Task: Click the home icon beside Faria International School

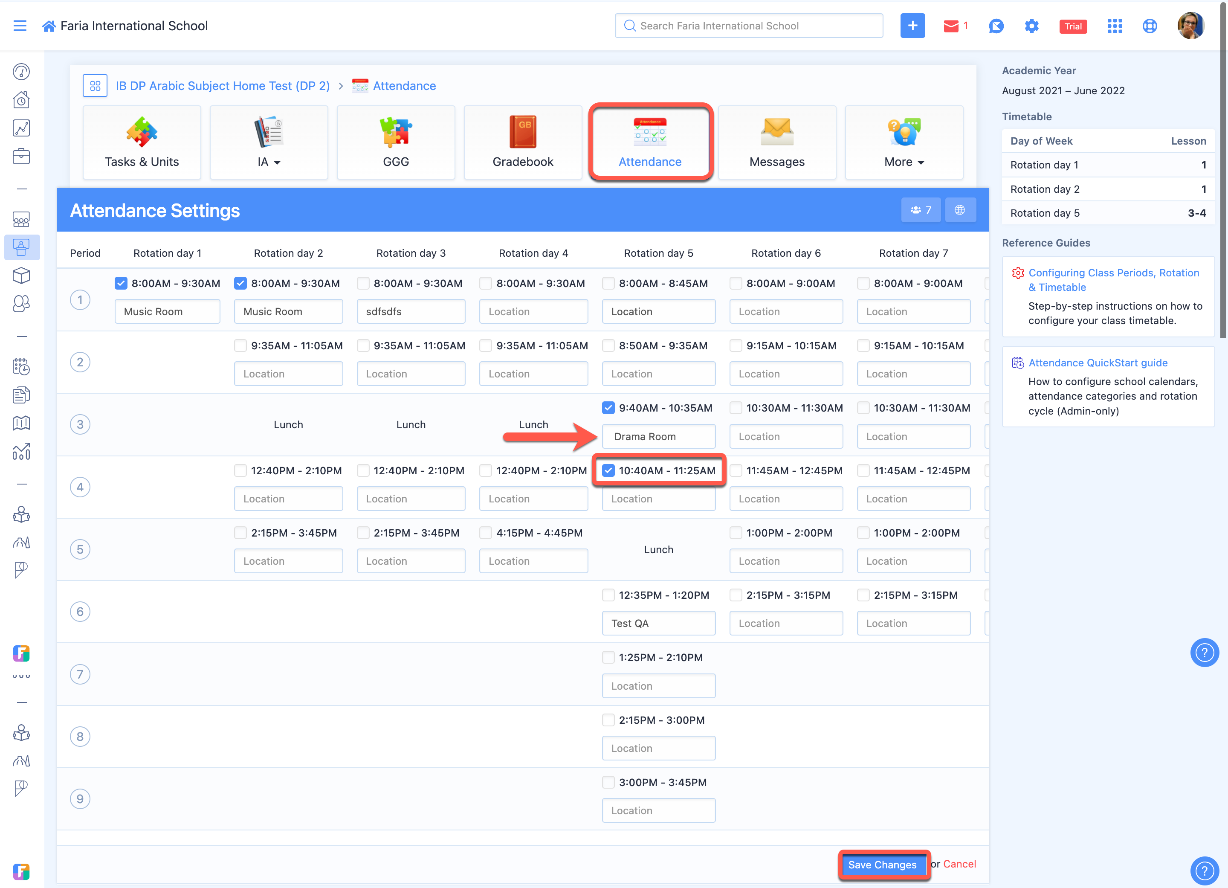Action: point(49,26)
